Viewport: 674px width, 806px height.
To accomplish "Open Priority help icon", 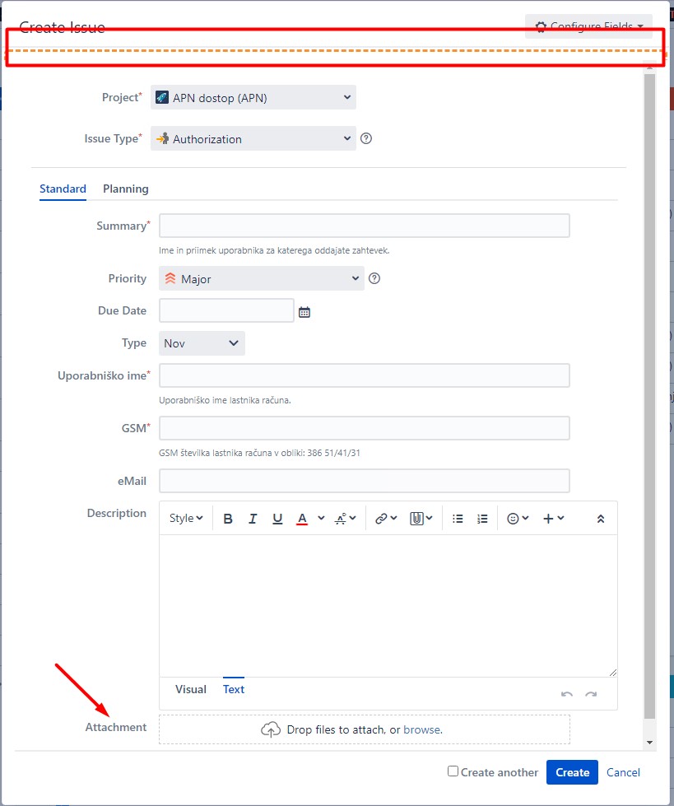I will (x=374, y=278).
